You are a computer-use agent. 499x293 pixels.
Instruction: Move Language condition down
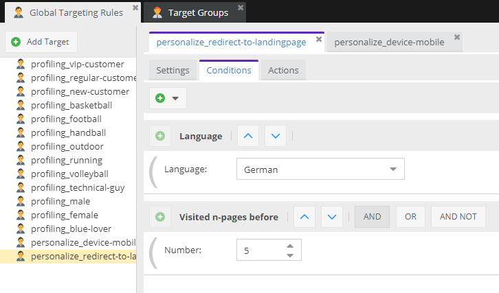276,136
